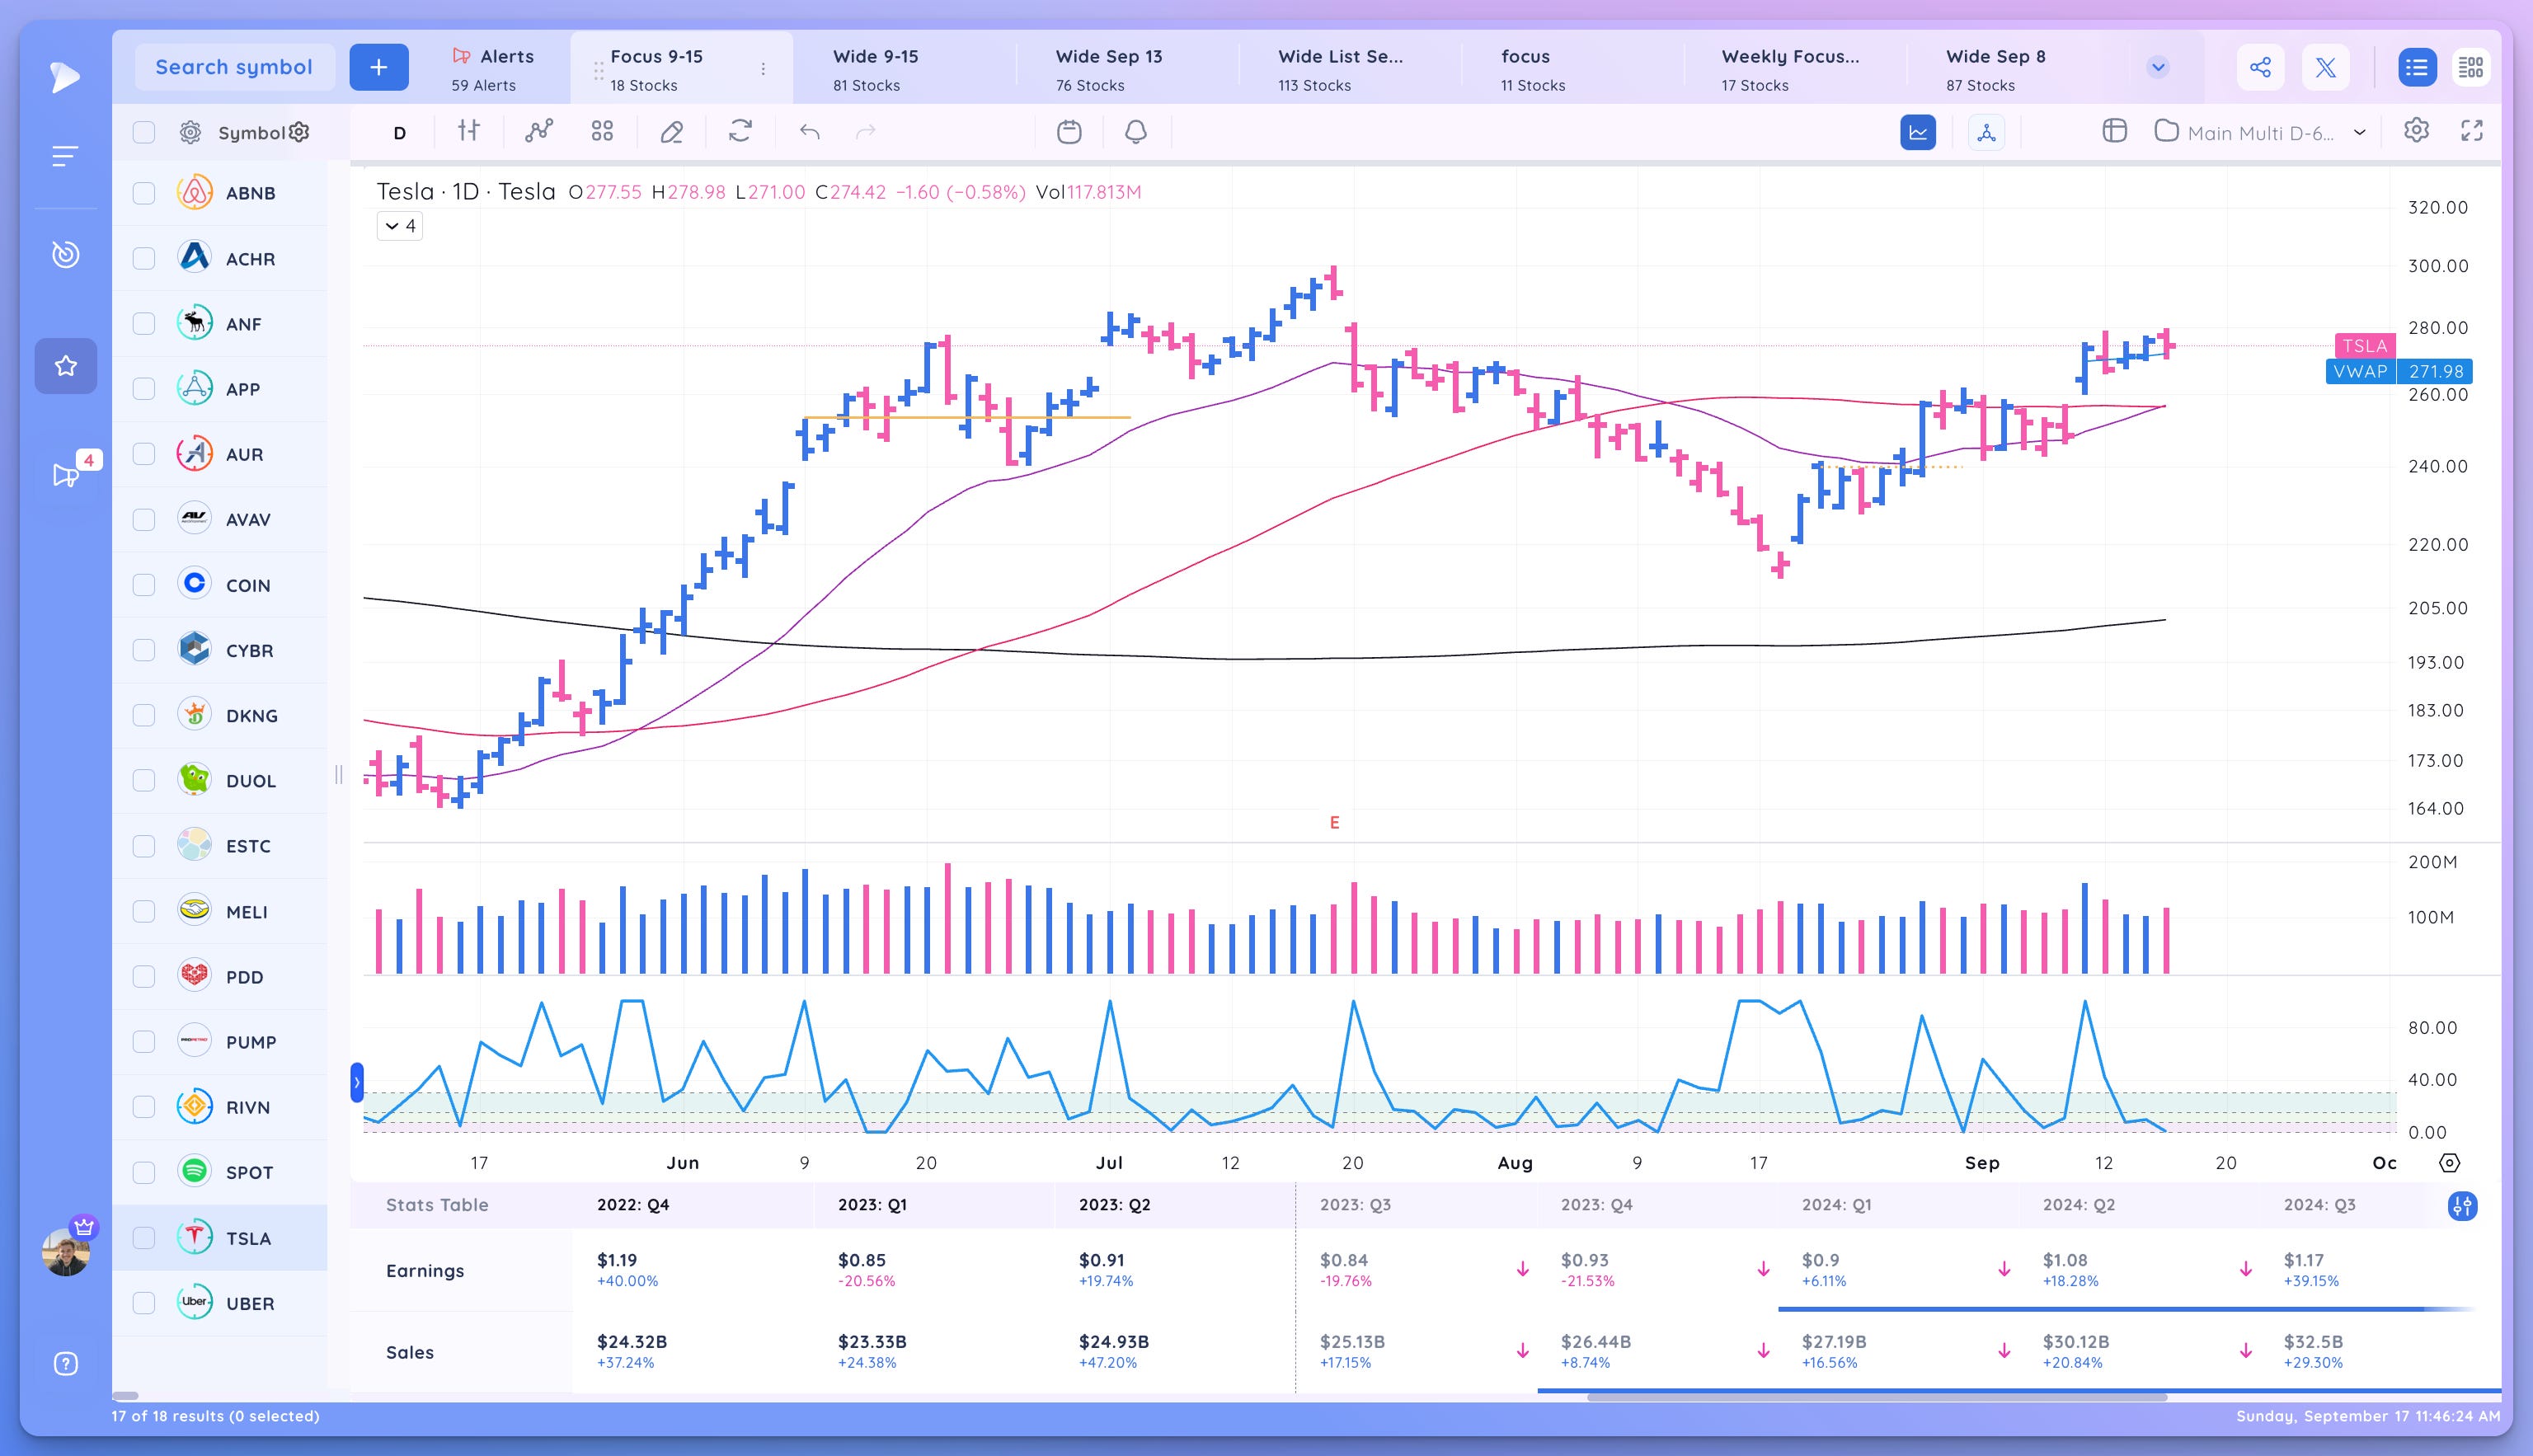Check the DUOL row checkbox
This screenshot has height=1456, width=2533.
pos(144,781)
